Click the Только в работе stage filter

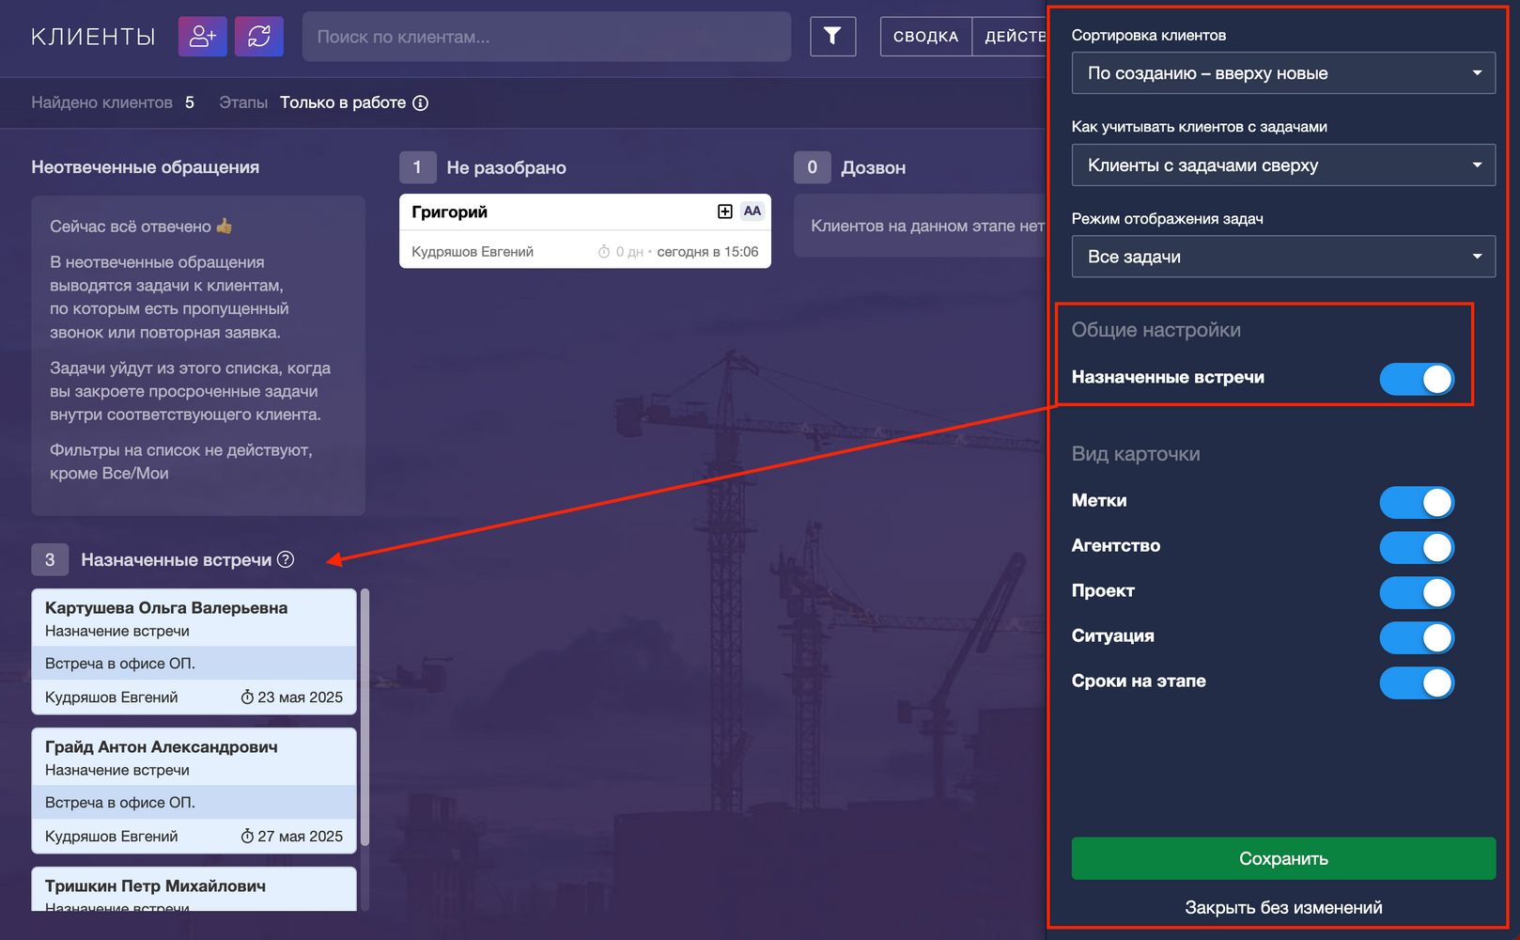pos(343,102)
